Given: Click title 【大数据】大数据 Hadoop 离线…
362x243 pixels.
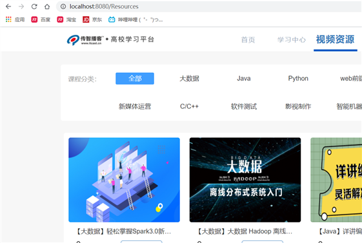Looking at the screenshot, I should (x=245, y=231).
